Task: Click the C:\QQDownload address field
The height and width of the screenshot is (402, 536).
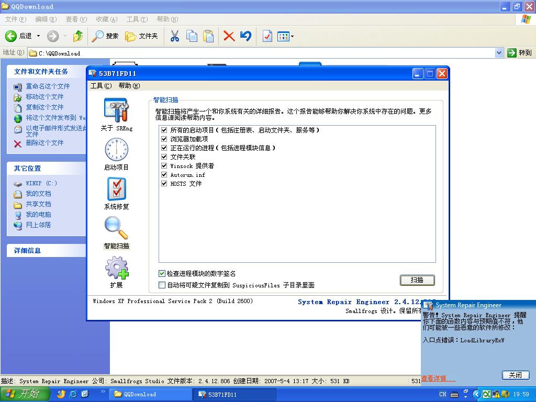Action: pos(262,53)
